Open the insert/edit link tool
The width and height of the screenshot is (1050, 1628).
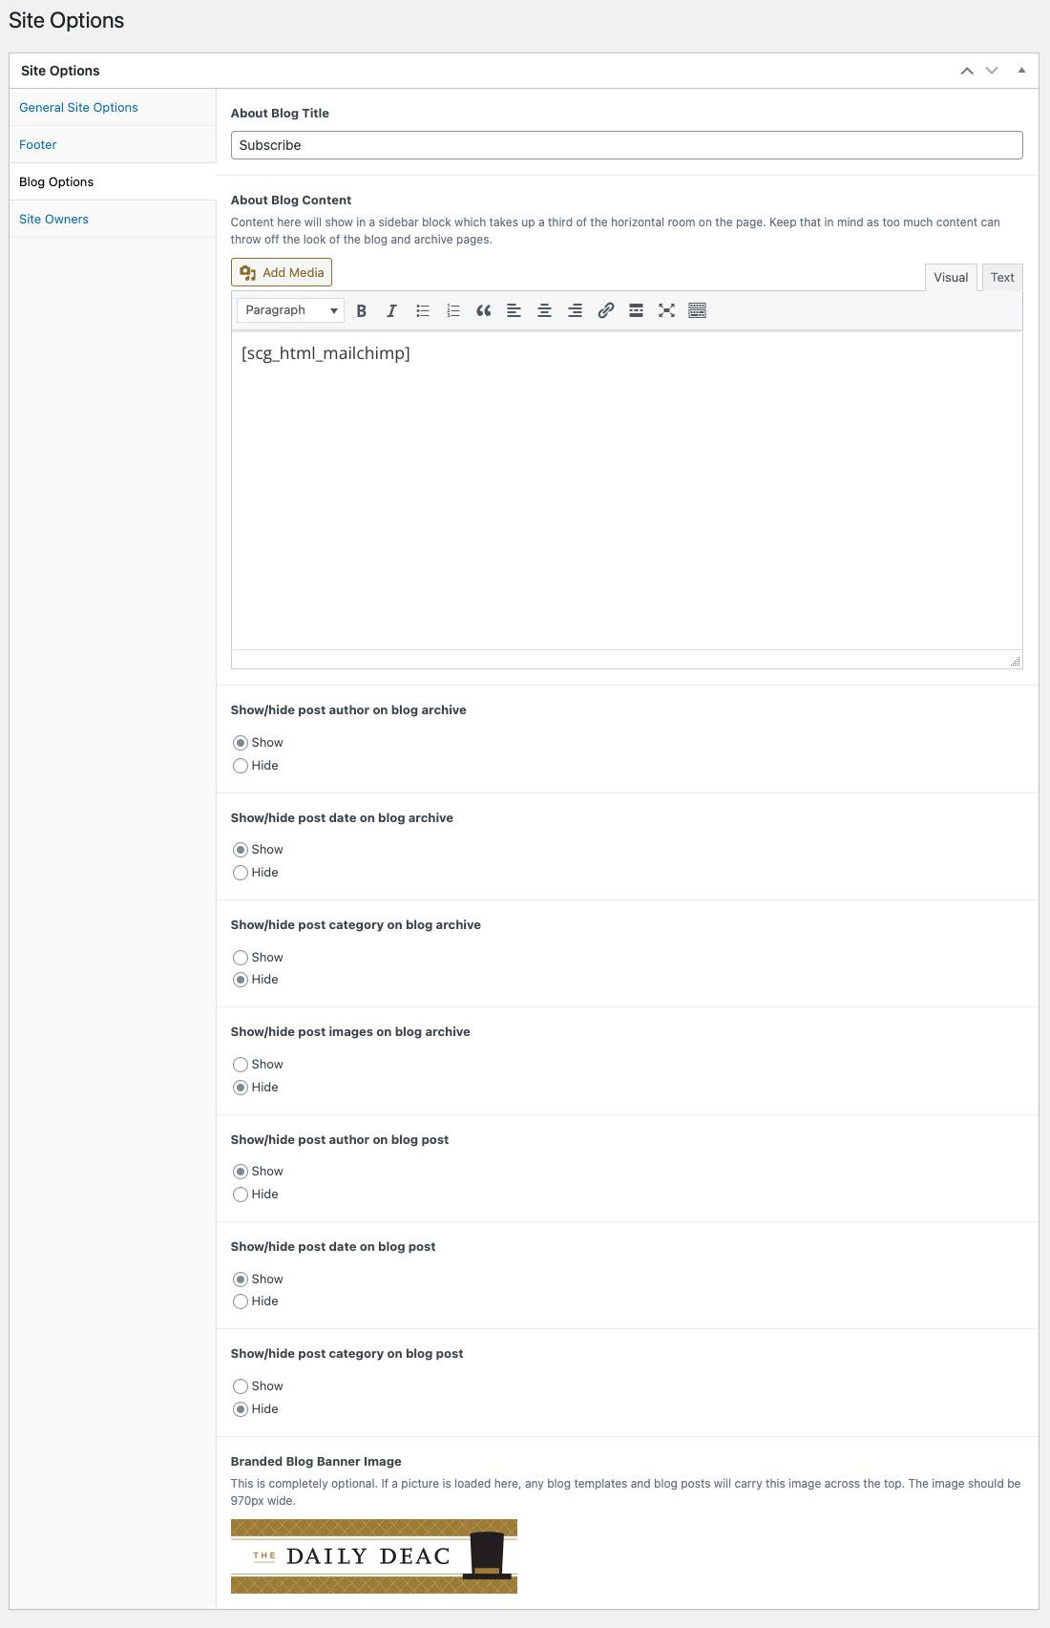(605, 310)
